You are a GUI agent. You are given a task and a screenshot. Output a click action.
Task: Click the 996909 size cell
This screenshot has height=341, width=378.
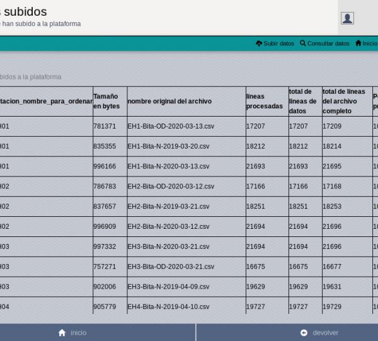pos(105,227)
